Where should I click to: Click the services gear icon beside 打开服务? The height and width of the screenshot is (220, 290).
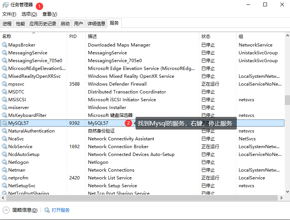47,210
